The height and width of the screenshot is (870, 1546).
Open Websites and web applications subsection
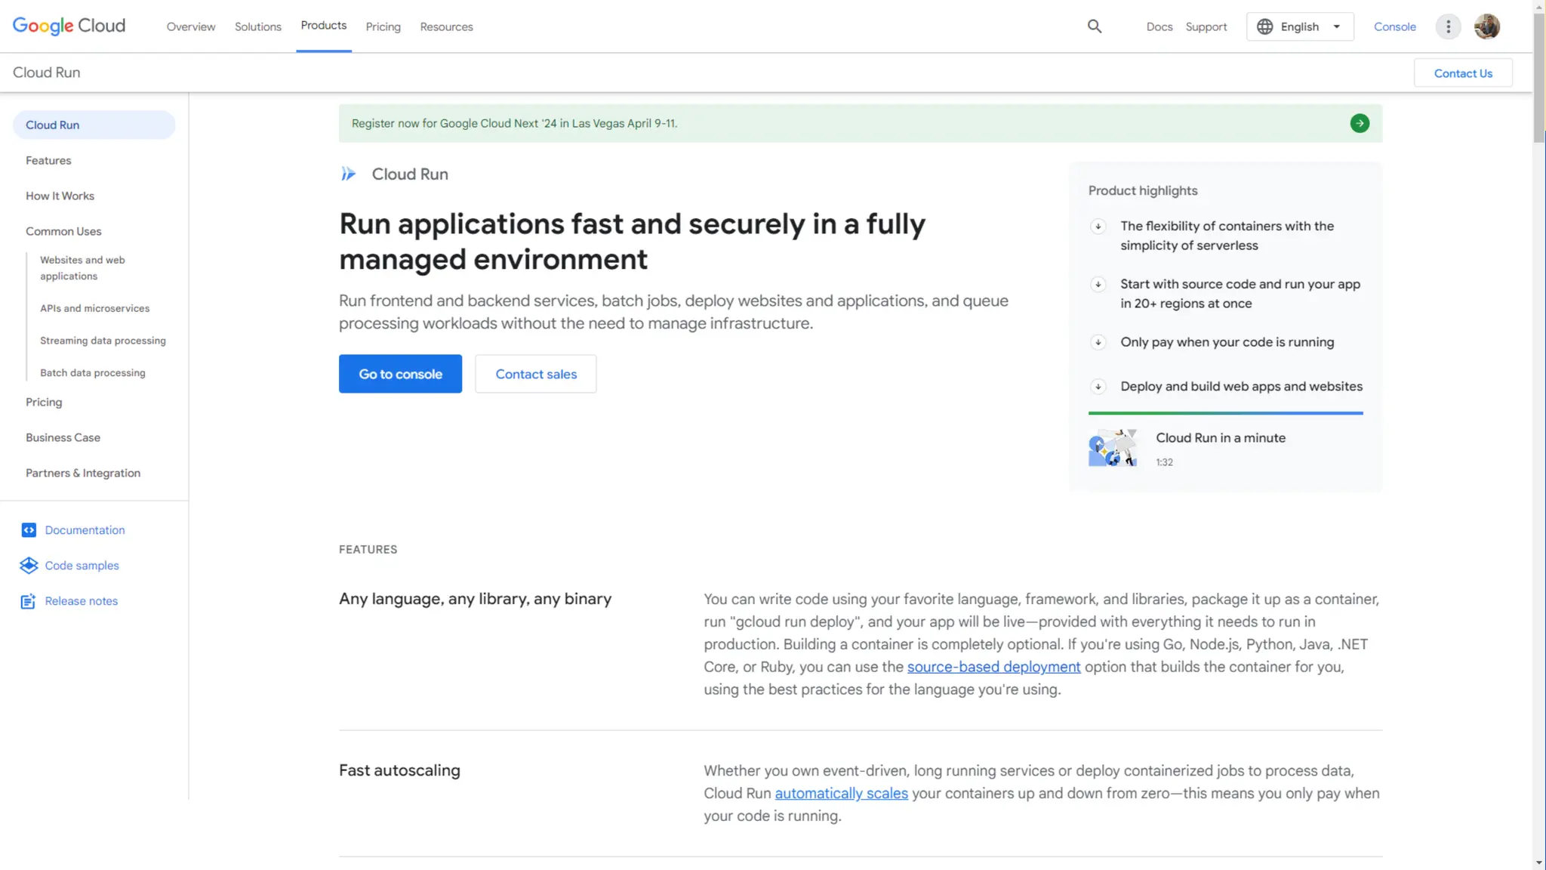(82, 268)
